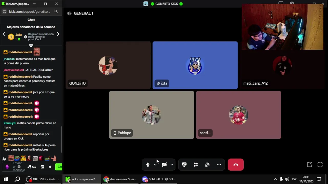Click the infinity icon near chat input
Viewport: 328px width, 184px height.
(34, 167)
